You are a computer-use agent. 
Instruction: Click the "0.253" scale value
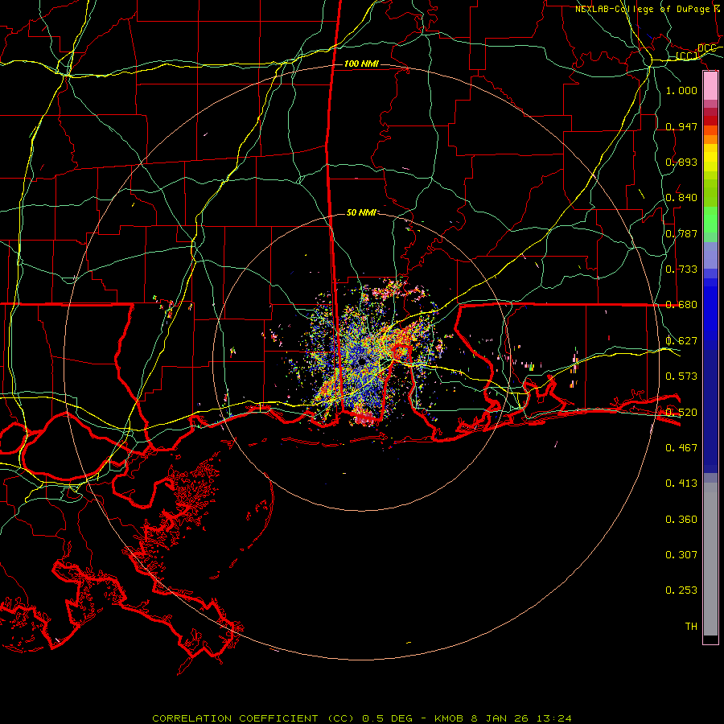[681, 590]
